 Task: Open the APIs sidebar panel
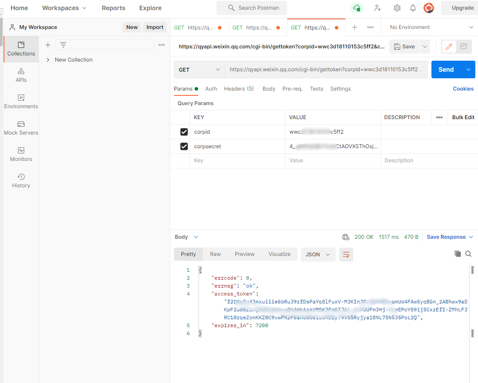click(21, 75)
